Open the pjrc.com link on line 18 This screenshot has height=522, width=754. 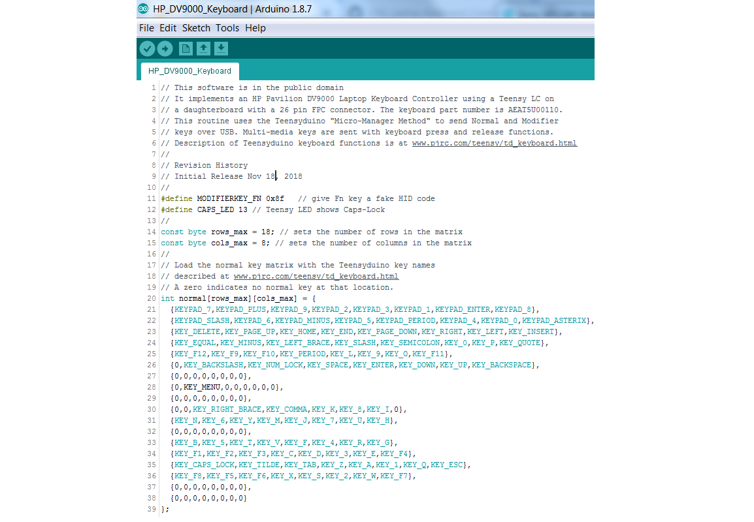pos(316,276)
